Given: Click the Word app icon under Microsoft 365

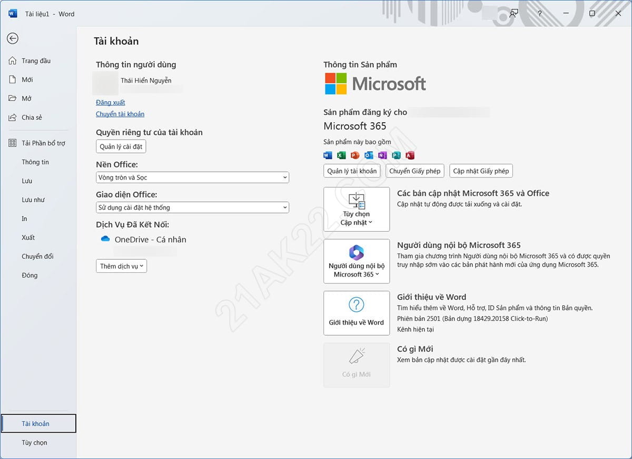Looking at the screenshot, I should point(328,155).
